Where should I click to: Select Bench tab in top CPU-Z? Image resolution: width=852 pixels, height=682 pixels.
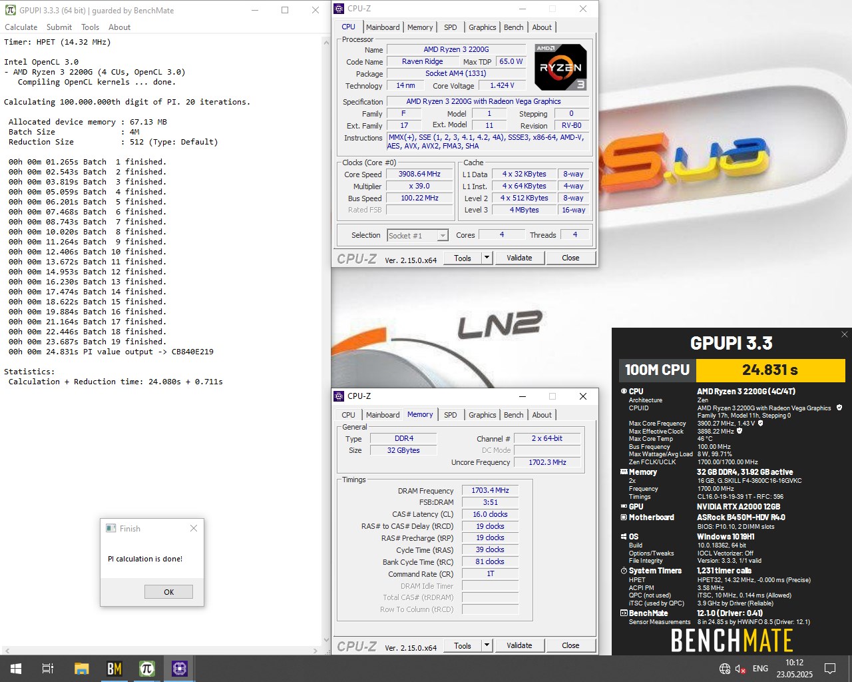[x=513, y=27]
